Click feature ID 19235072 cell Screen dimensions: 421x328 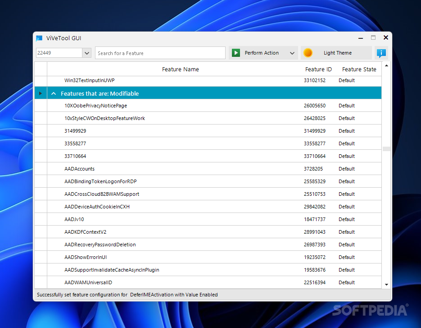coord(315,258)
